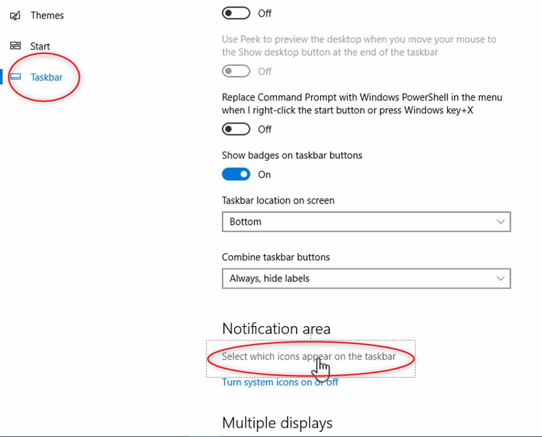Click the Taskbar icon in sidebar

[15, 77]
